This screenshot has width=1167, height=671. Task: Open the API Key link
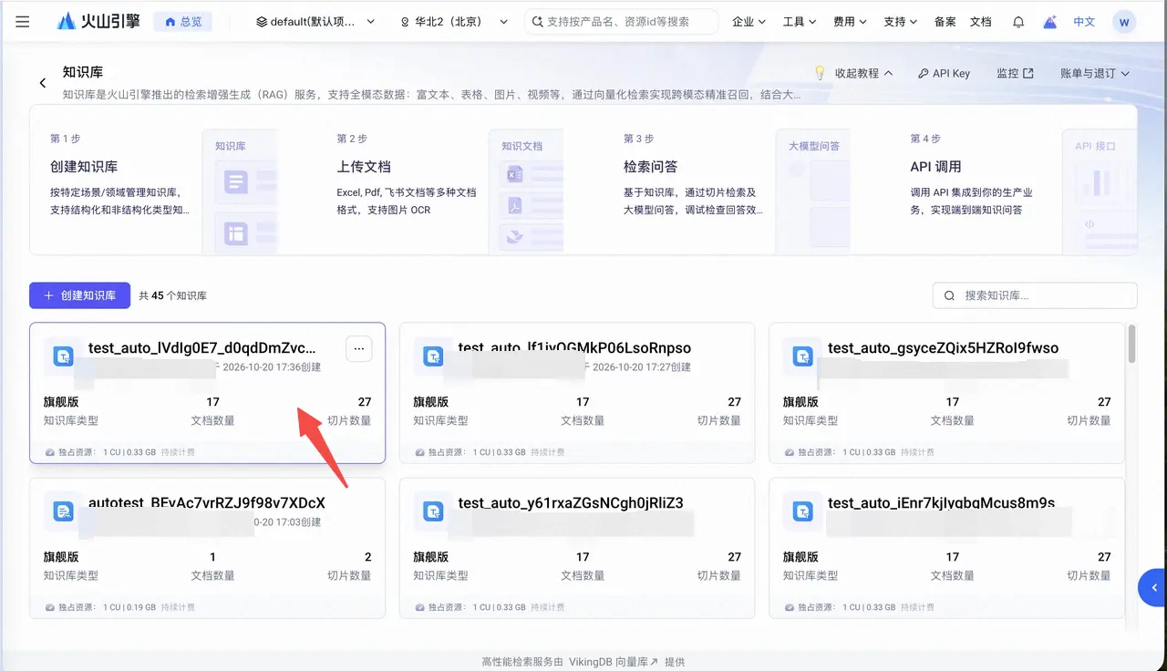coord(944,73)
